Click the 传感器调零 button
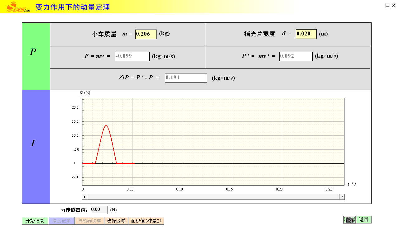399x249 pixels. [x=89, y=221]
